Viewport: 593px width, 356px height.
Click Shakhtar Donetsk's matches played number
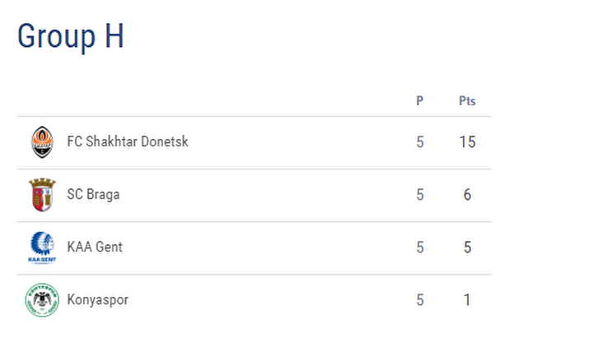pyautogui.click(x=420, y=142)
